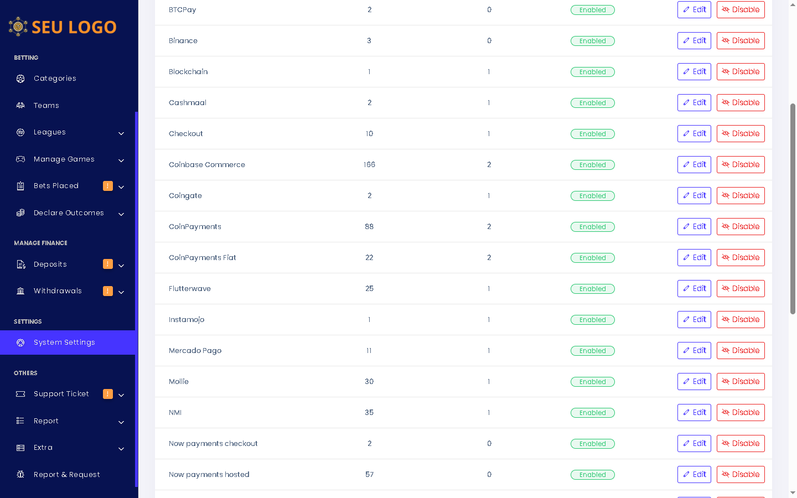
Task: Click the SEU LOGO brand image
Action: click(x=63, y=27)
